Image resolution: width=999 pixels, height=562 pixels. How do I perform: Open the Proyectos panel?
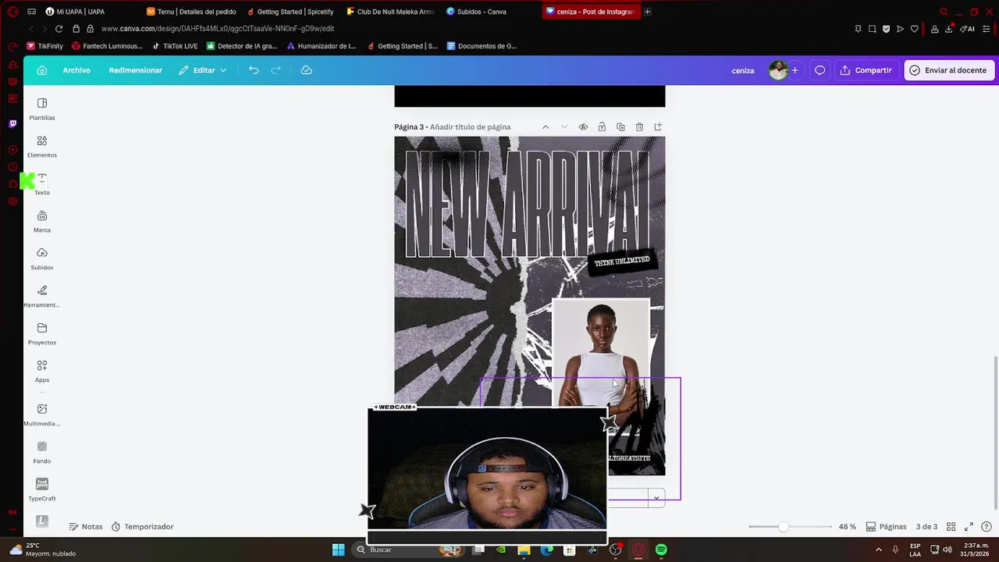[x=42, y=334]
